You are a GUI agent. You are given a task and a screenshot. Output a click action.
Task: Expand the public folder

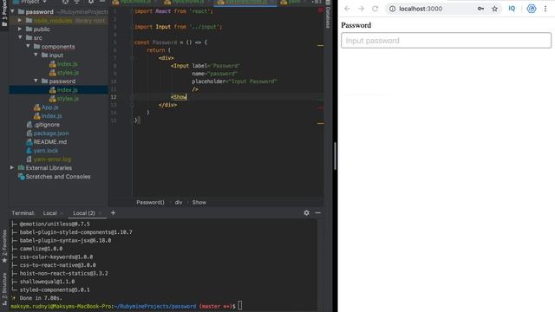[20, 29]
